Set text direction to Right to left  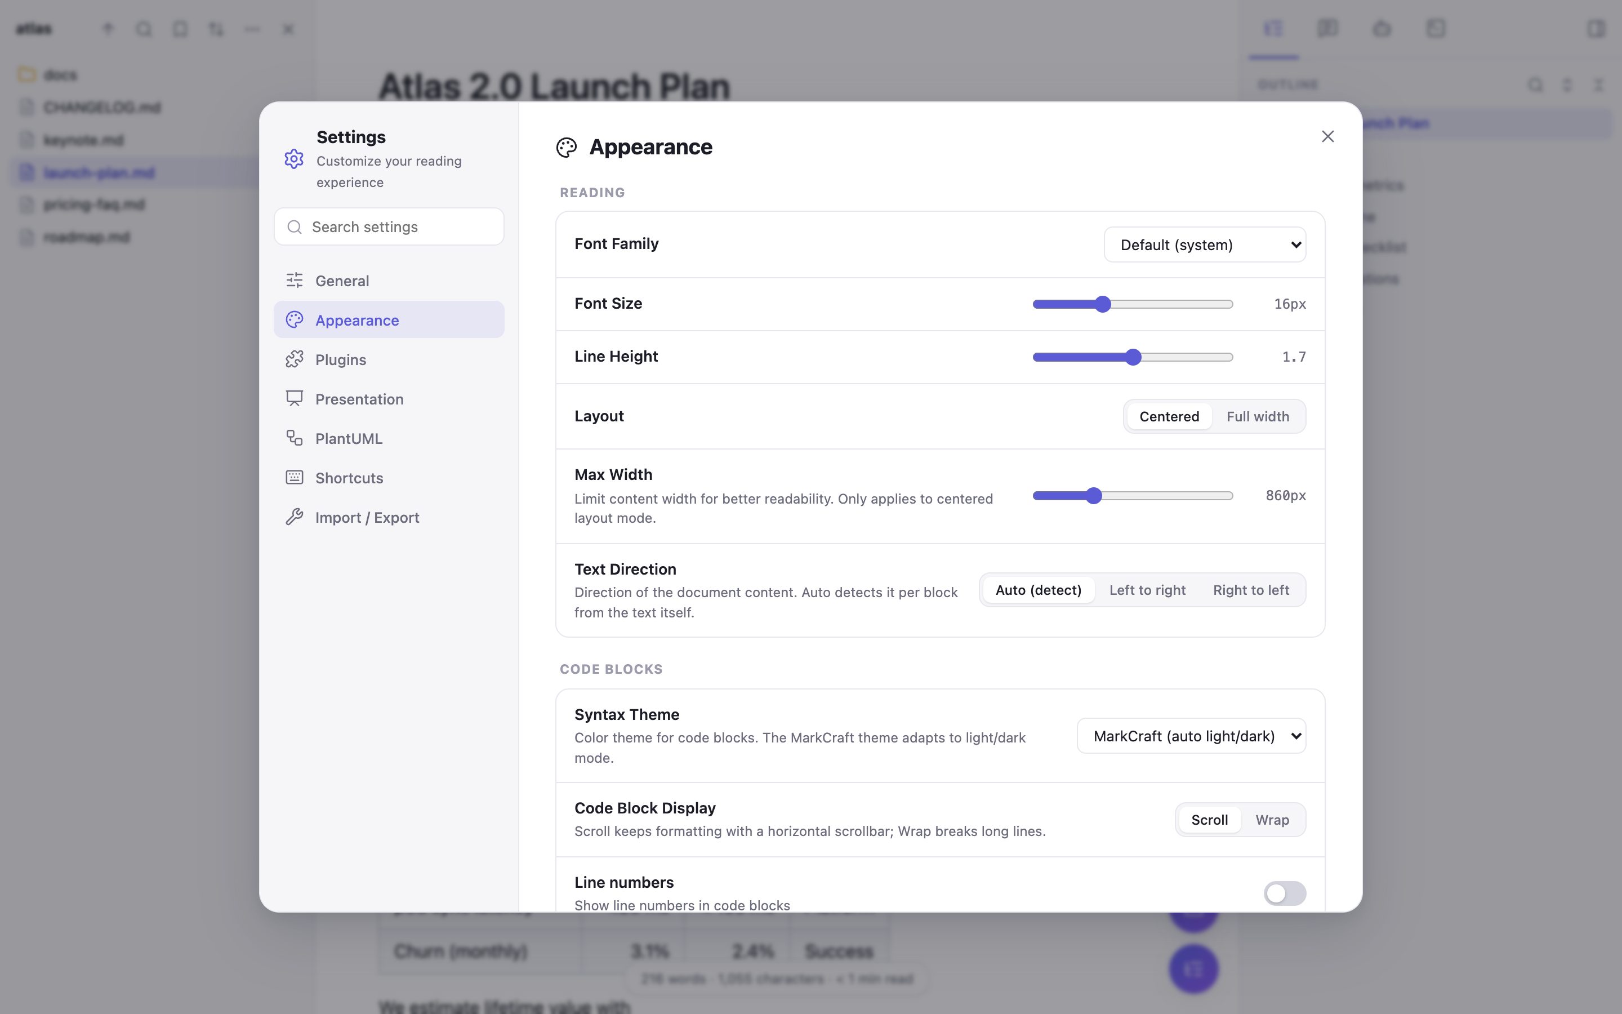pyautogui.click(x=1251, y=590)
